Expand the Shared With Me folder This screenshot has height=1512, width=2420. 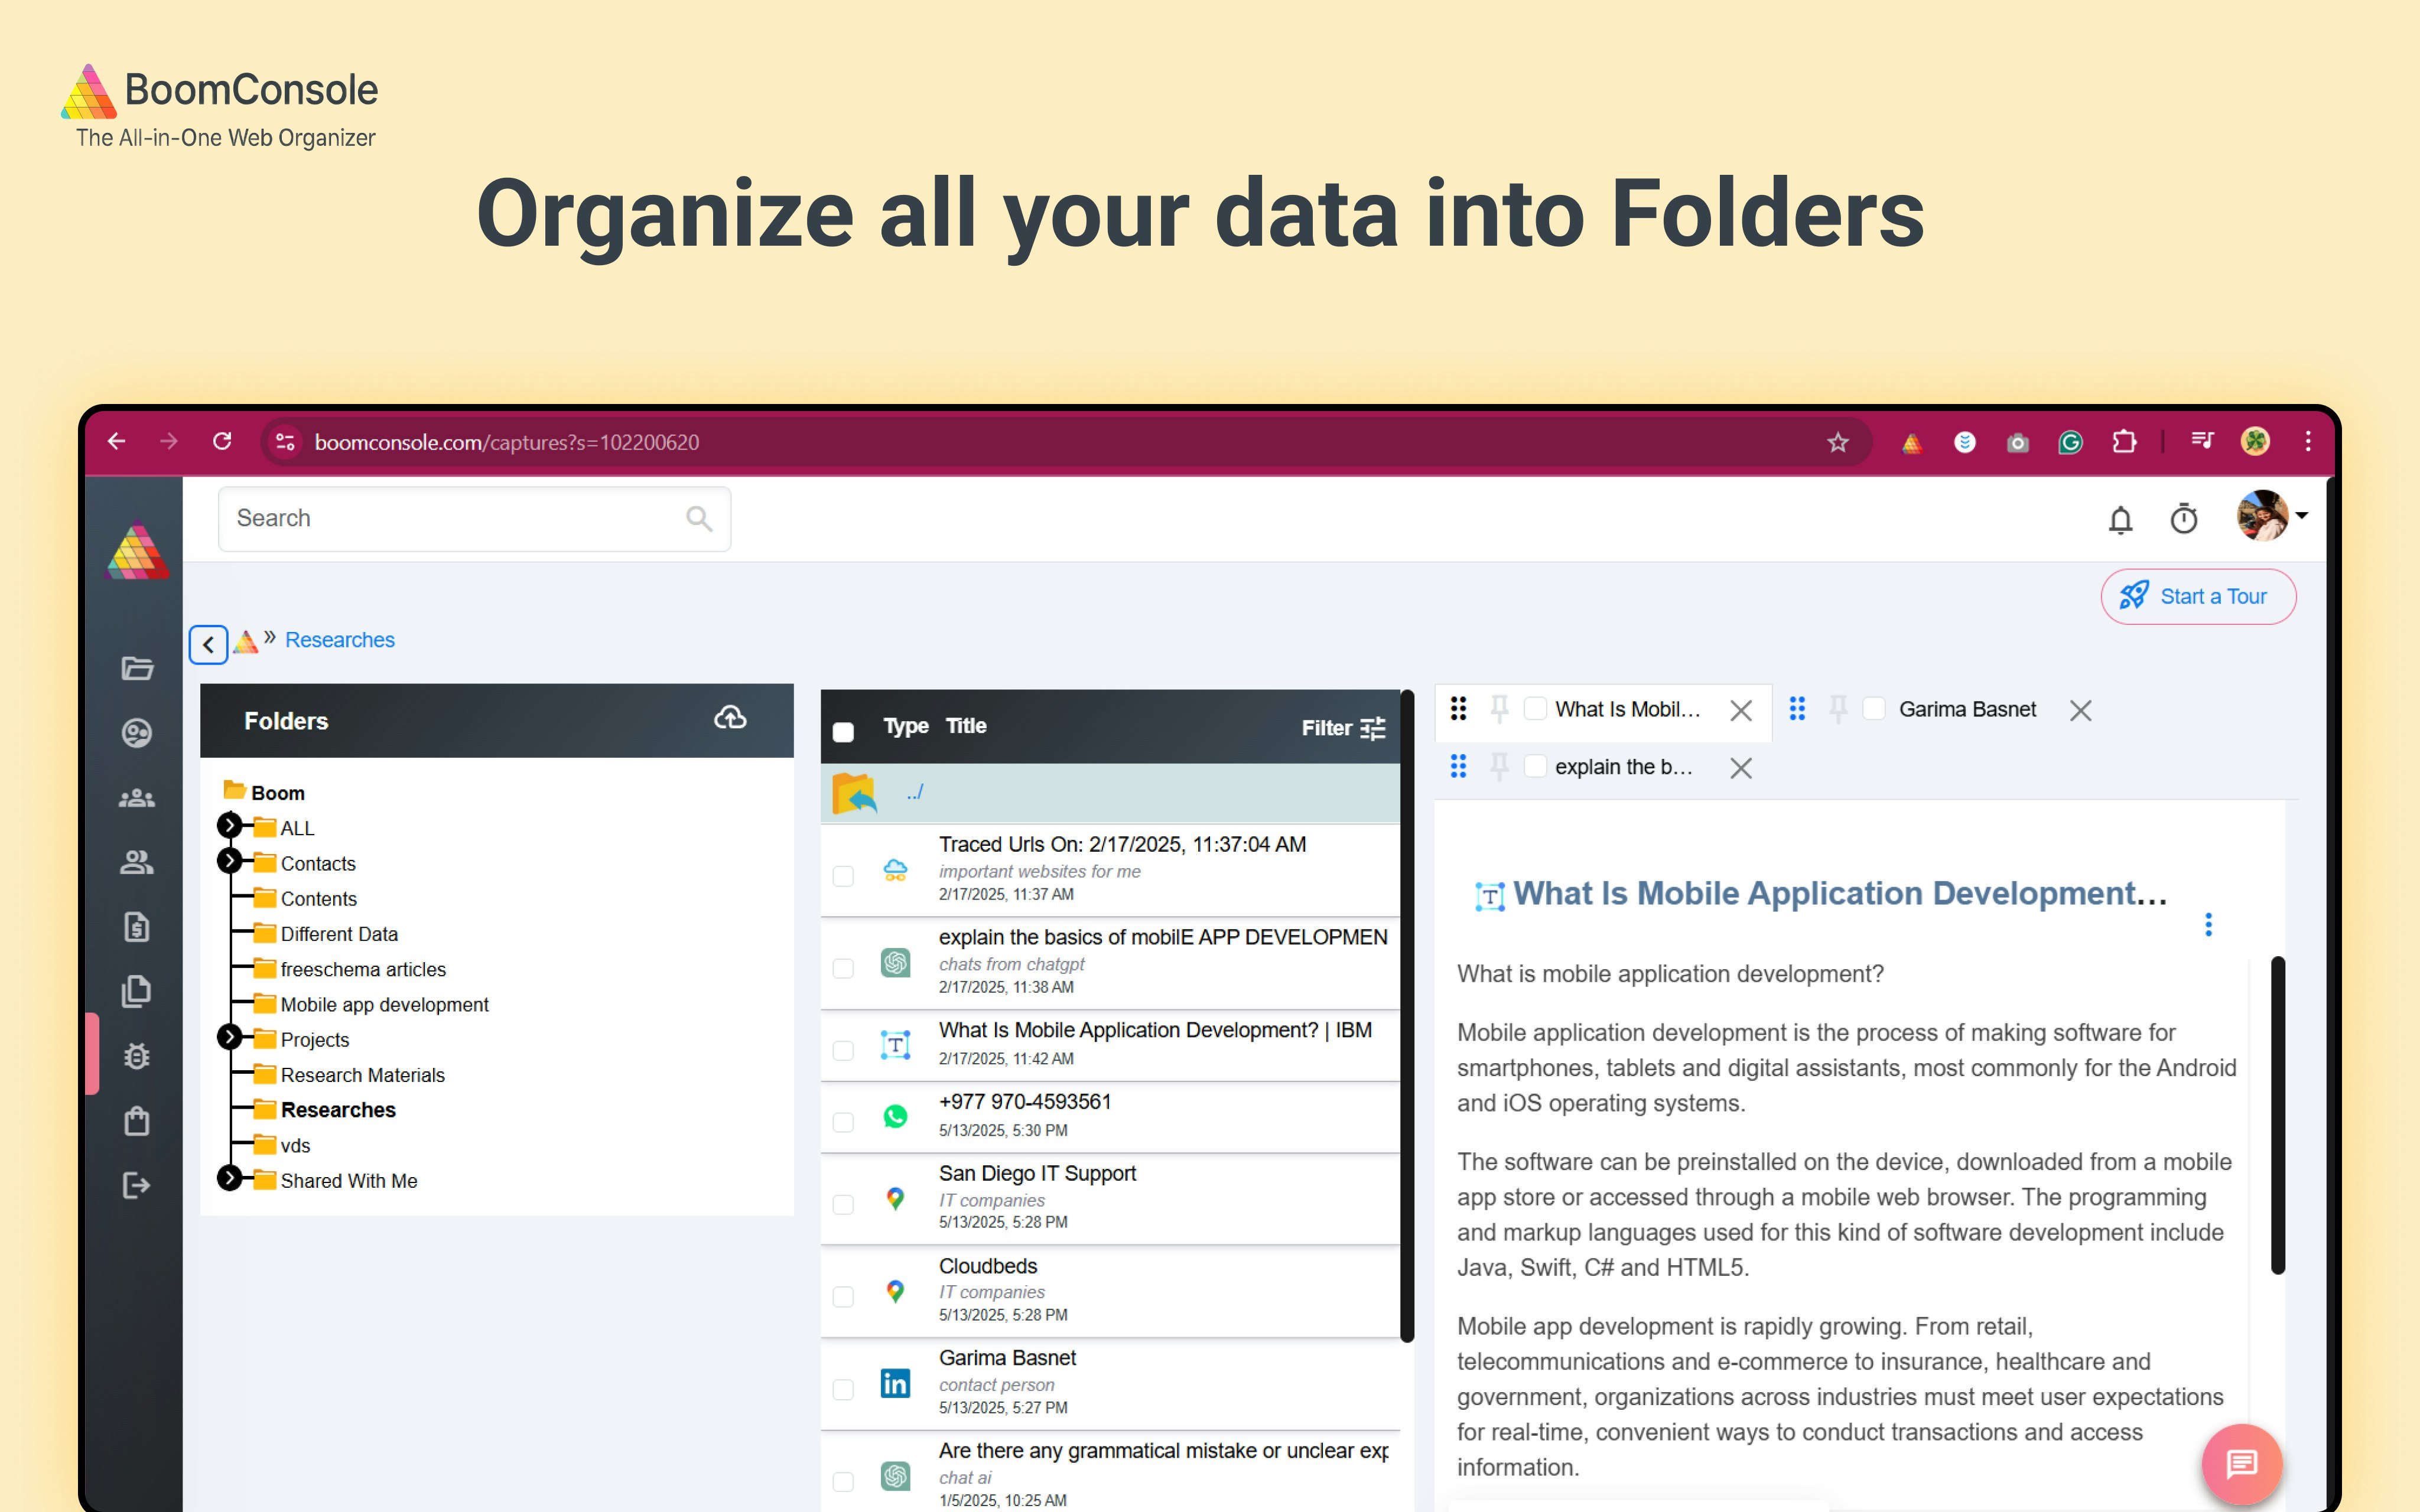(229, 1178)
